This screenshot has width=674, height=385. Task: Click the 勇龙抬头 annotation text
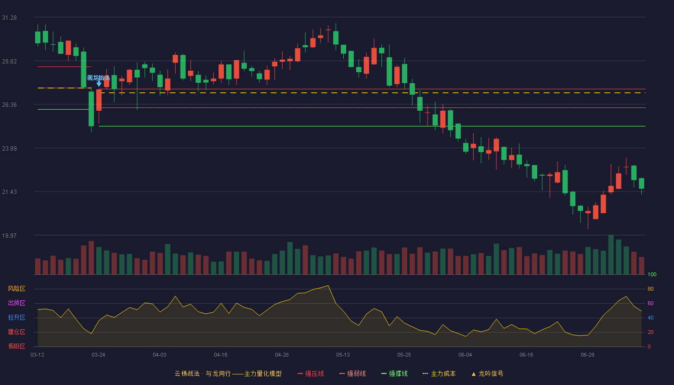tap(99, 77)
